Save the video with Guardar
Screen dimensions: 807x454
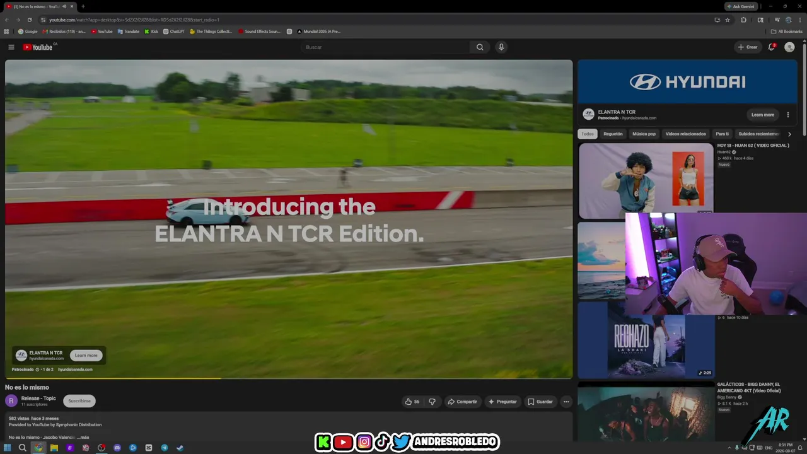(540, 402)
